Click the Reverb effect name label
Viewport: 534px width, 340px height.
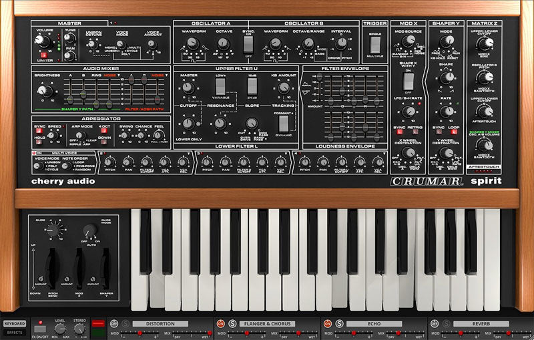click(x=481, y=324)
